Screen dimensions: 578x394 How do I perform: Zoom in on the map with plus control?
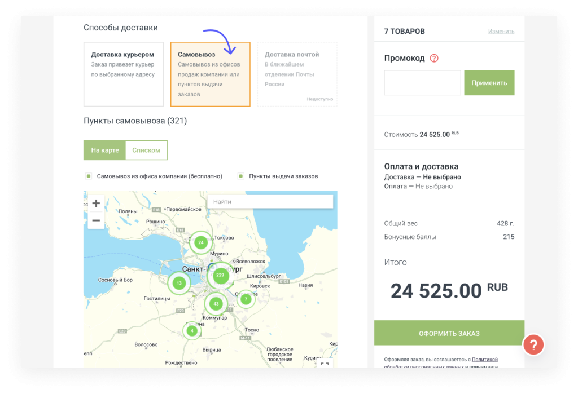click(x=96, y=202)
